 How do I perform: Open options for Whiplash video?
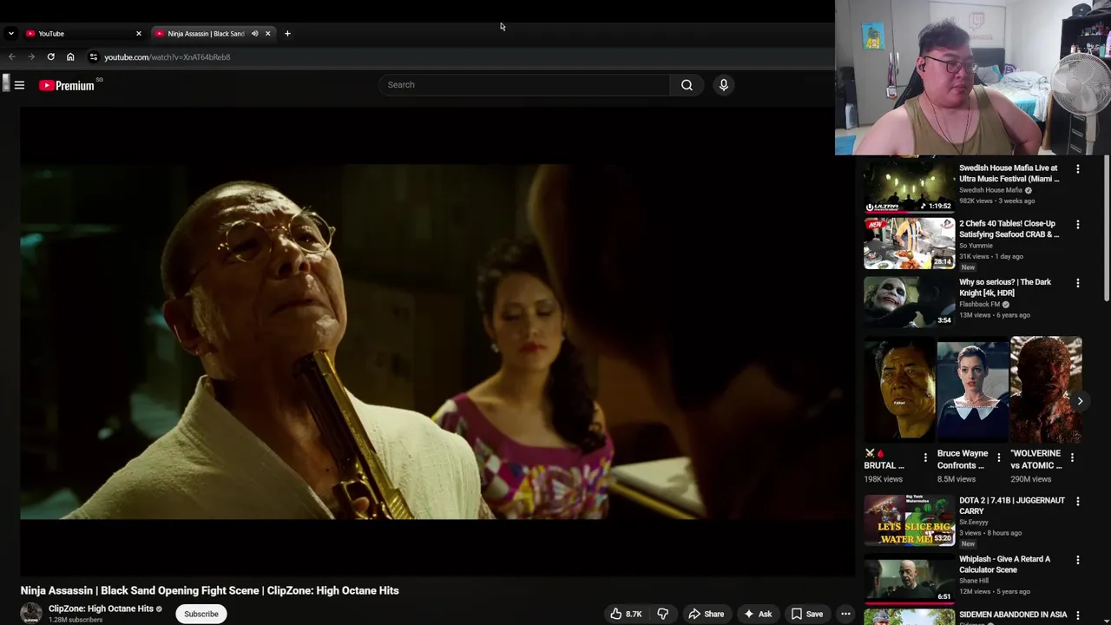1078,560
